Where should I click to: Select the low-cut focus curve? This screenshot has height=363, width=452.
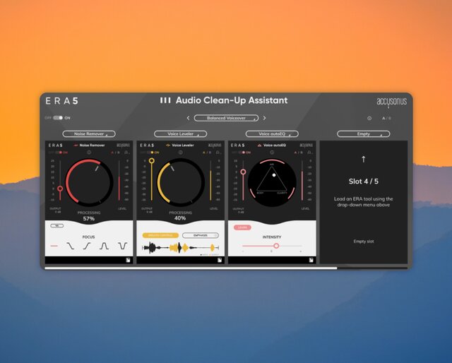pos(87,246)
